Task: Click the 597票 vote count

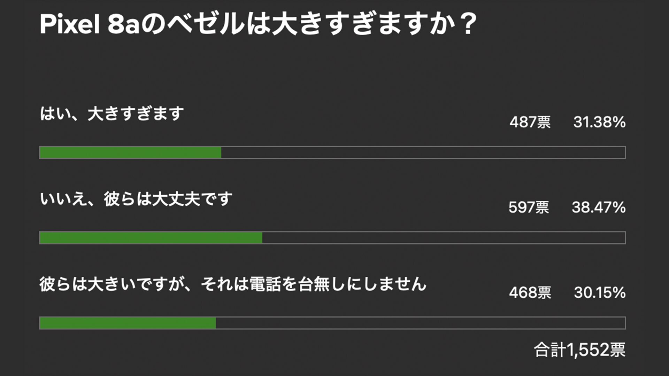Action: 529,207
